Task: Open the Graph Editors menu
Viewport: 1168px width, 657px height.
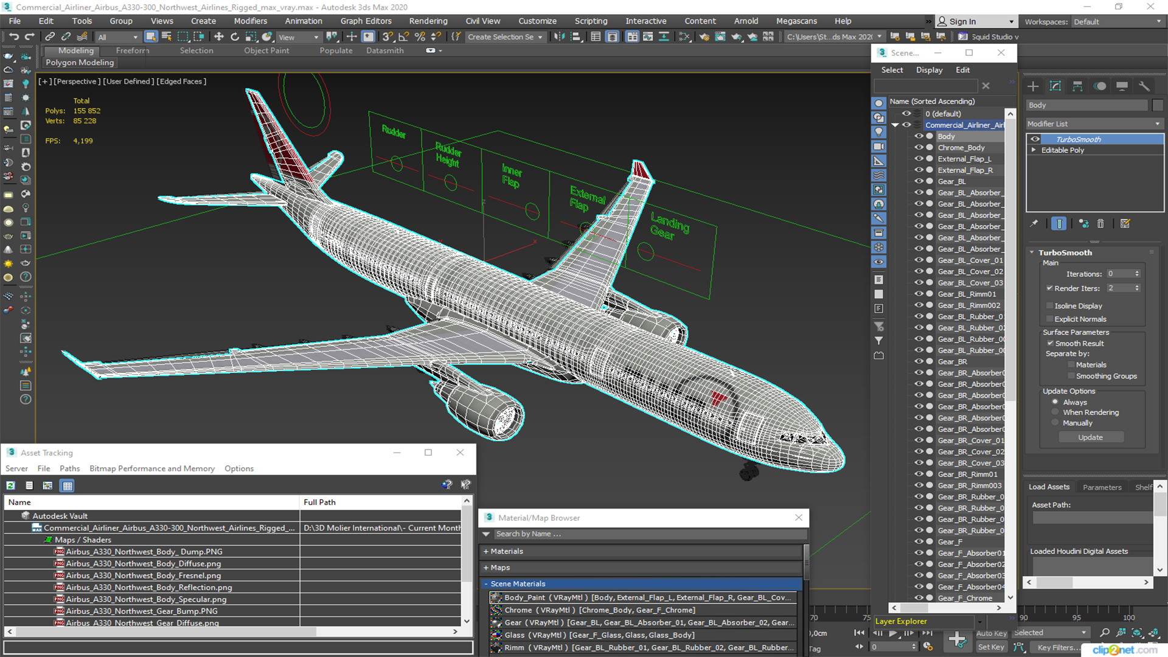Action: (x=366, y=21)
